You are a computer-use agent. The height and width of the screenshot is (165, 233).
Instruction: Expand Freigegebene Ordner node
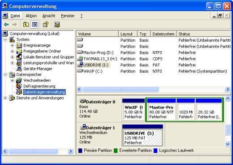[12, 51]
